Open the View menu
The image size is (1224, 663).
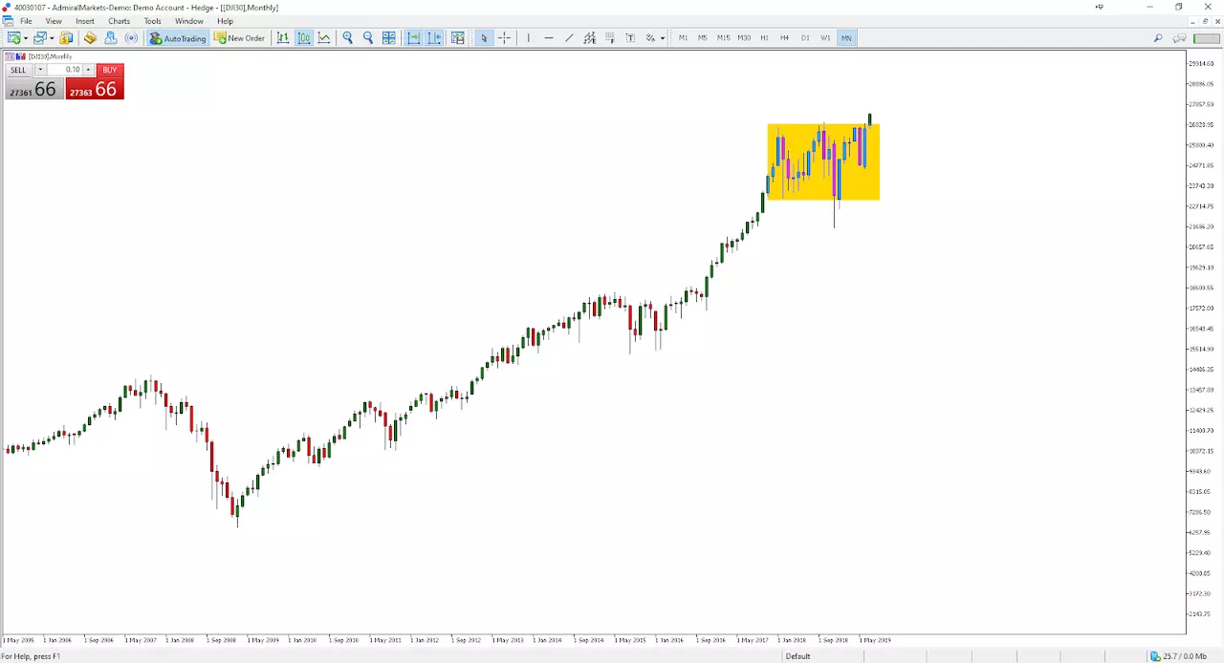(x=54, y=21)
